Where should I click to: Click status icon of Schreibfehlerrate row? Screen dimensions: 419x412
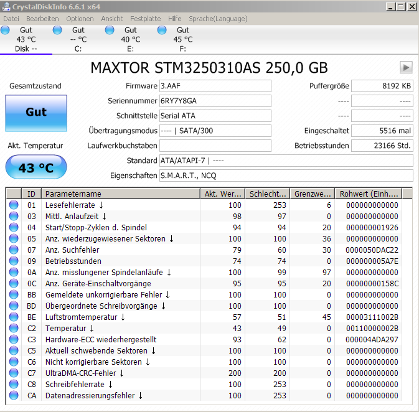pos(14,385)
